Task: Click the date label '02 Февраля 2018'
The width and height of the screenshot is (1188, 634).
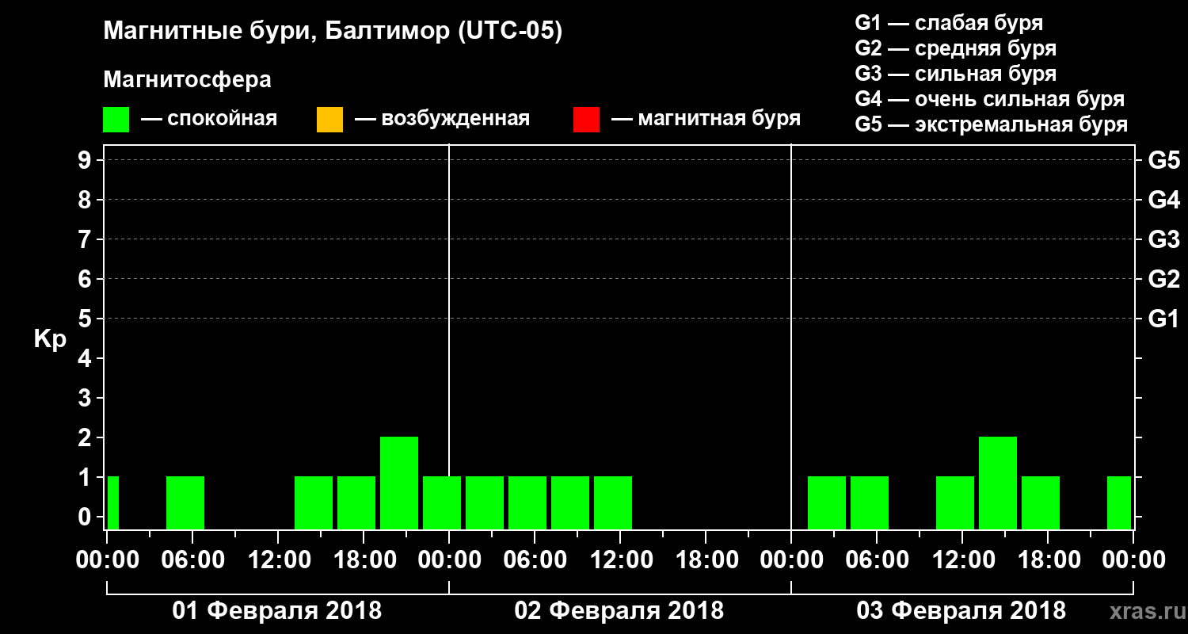Action: click(x=619, y=611)
